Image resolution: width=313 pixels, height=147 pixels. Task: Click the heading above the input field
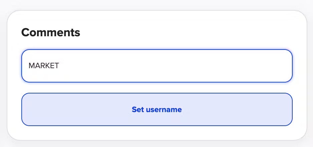[x=51, y=33]
